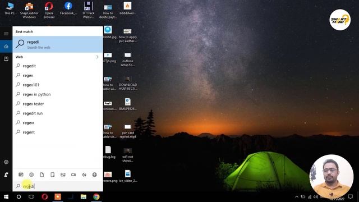Select the 'how to delete payt...' desktop file

coord(108,11)
